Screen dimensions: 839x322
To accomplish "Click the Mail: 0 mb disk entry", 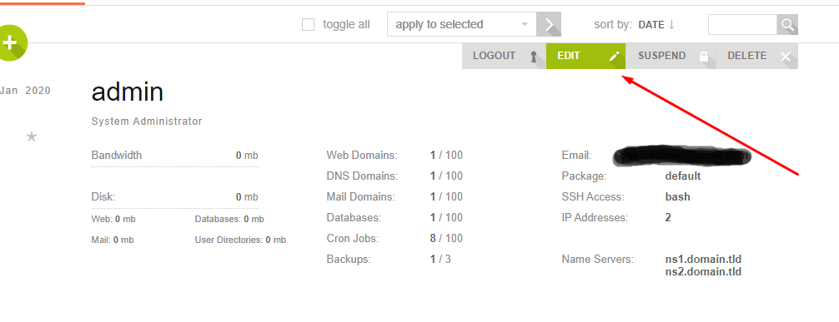I will coord(113,240).
